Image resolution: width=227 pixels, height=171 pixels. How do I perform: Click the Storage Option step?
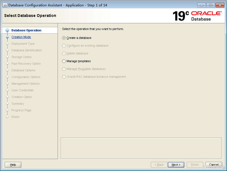pos(21,57)
